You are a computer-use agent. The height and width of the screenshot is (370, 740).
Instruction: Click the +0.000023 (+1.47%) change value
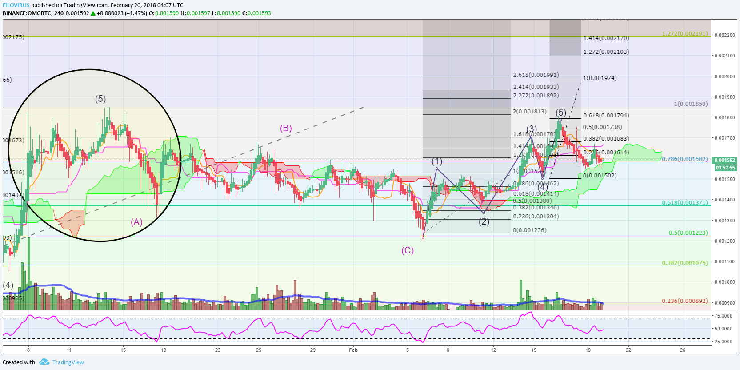[x=122, y=13]
